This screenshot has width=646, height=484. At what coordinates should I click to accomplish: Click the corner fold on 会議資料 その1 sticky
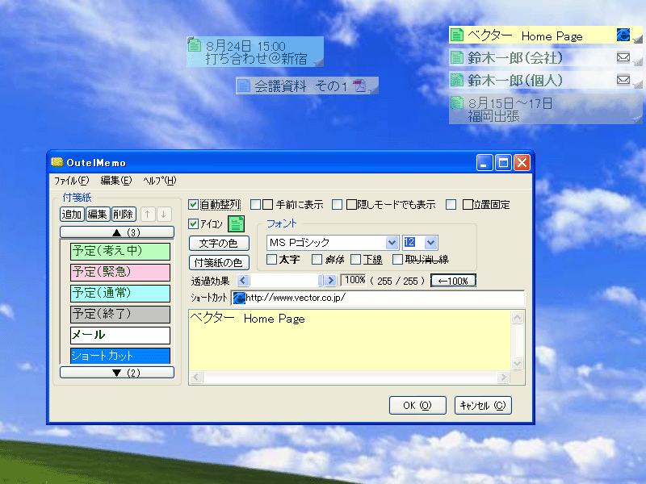(373, 90)
